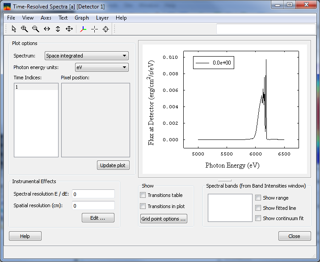Select the vertical pan arrow tool
The image size is (320, 262).
pos(58,29)
